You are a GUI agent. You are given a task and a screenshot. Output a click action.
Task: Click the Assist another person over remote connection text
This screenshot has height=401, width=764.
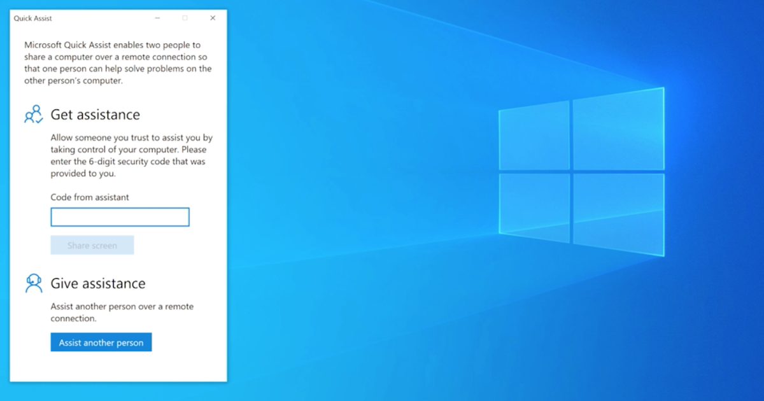pyautogui.click(x=121, y=313)
